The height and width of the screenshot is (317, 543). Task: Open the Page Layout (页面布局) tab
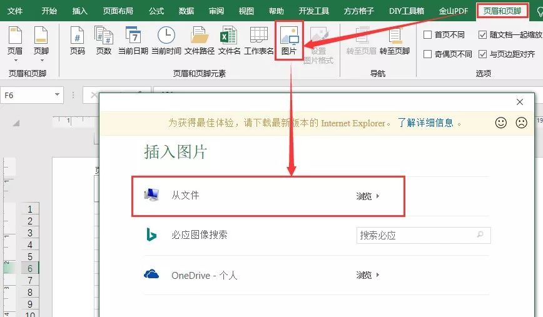118,11
